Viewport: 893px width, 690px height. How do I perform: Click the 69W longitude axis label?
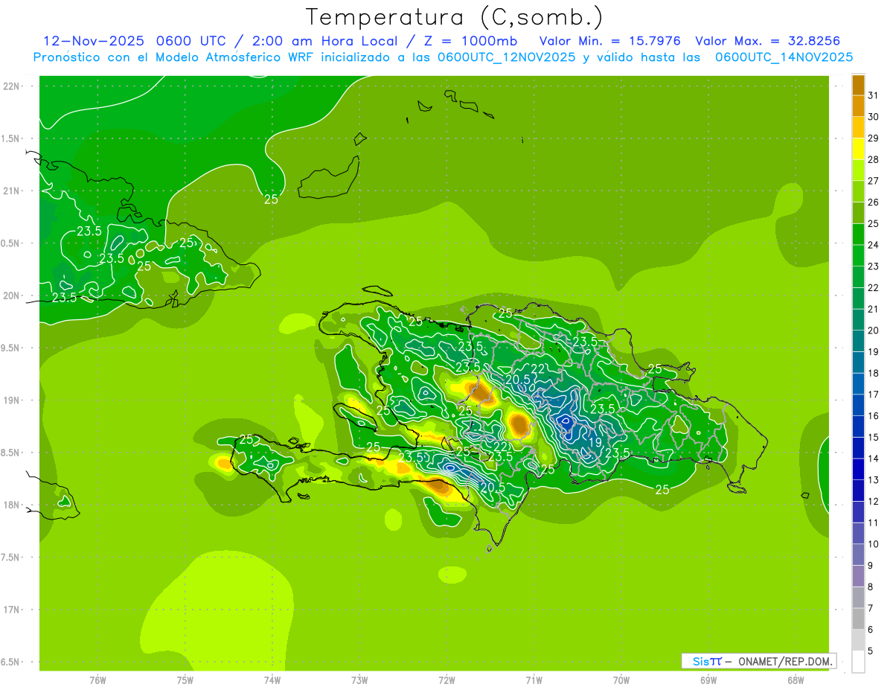(x=708, y=680)
